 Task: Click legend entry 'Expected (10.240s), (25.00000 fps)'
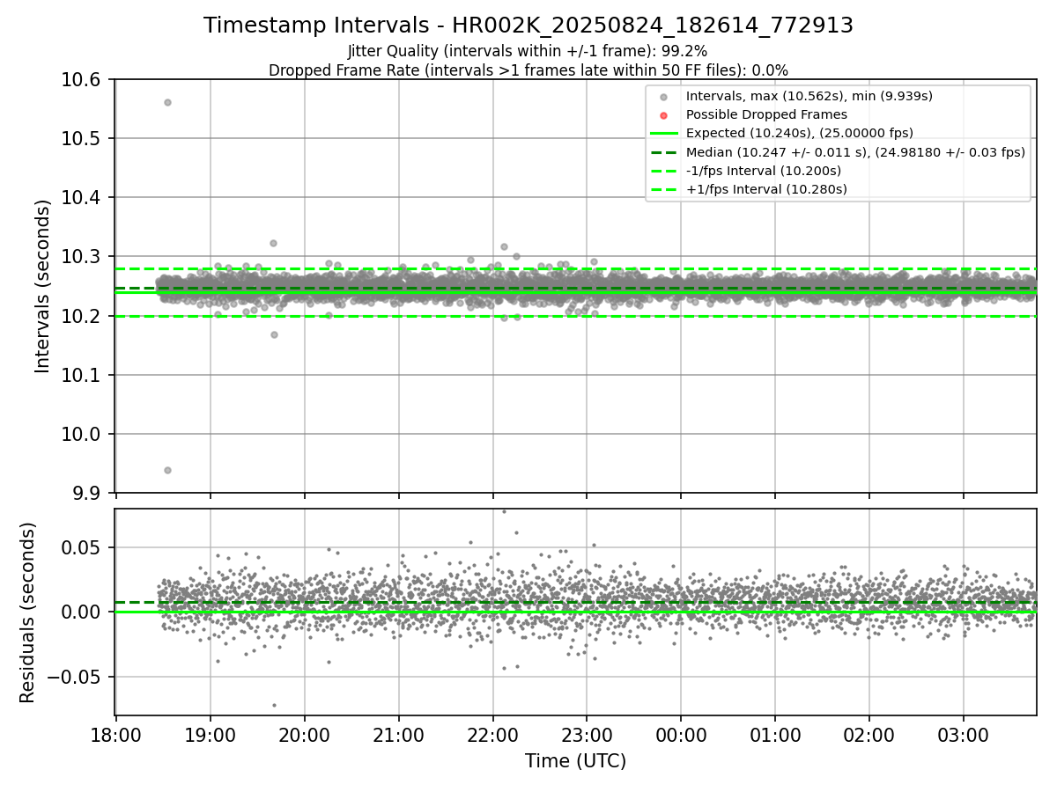pyautogui.click(x=799, y=133)
